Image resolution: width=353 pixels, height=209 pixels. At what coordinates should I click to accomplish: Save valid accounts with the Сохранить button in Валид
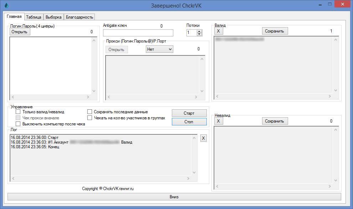(275, 31)
